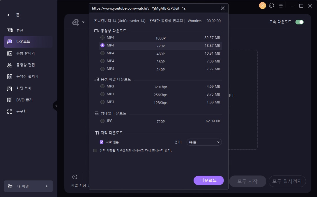Close the YouTube download dialog
The image size is (317, 197).
tap(223, 8)
